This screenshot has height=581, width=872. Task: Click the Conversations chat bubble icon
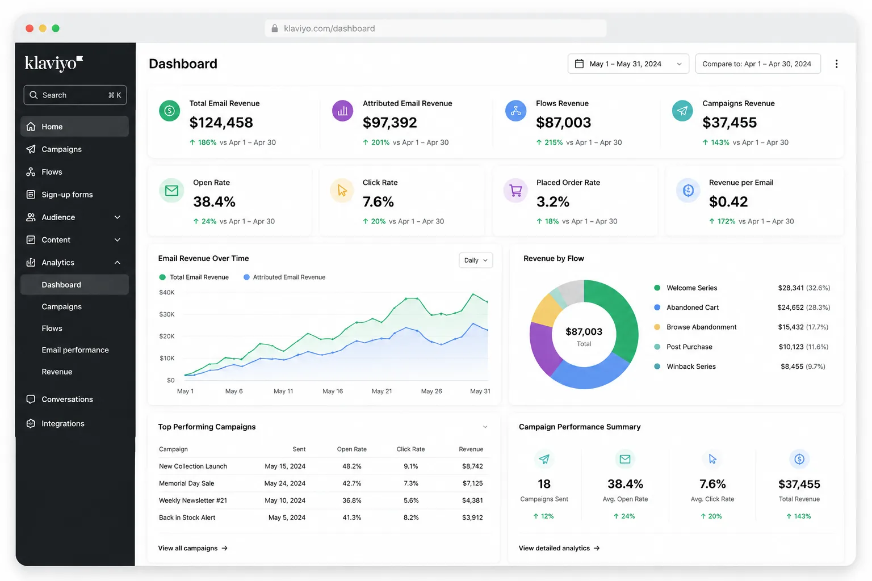(31, 399)
